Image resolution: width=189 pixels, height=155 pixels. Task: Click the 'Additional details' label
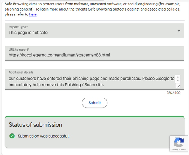21,72
